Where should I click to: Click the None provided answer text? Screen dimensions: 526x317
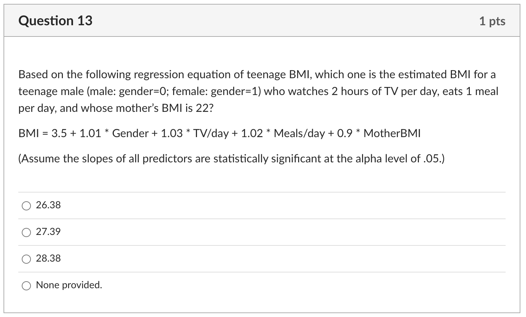(x=69, y=285)
